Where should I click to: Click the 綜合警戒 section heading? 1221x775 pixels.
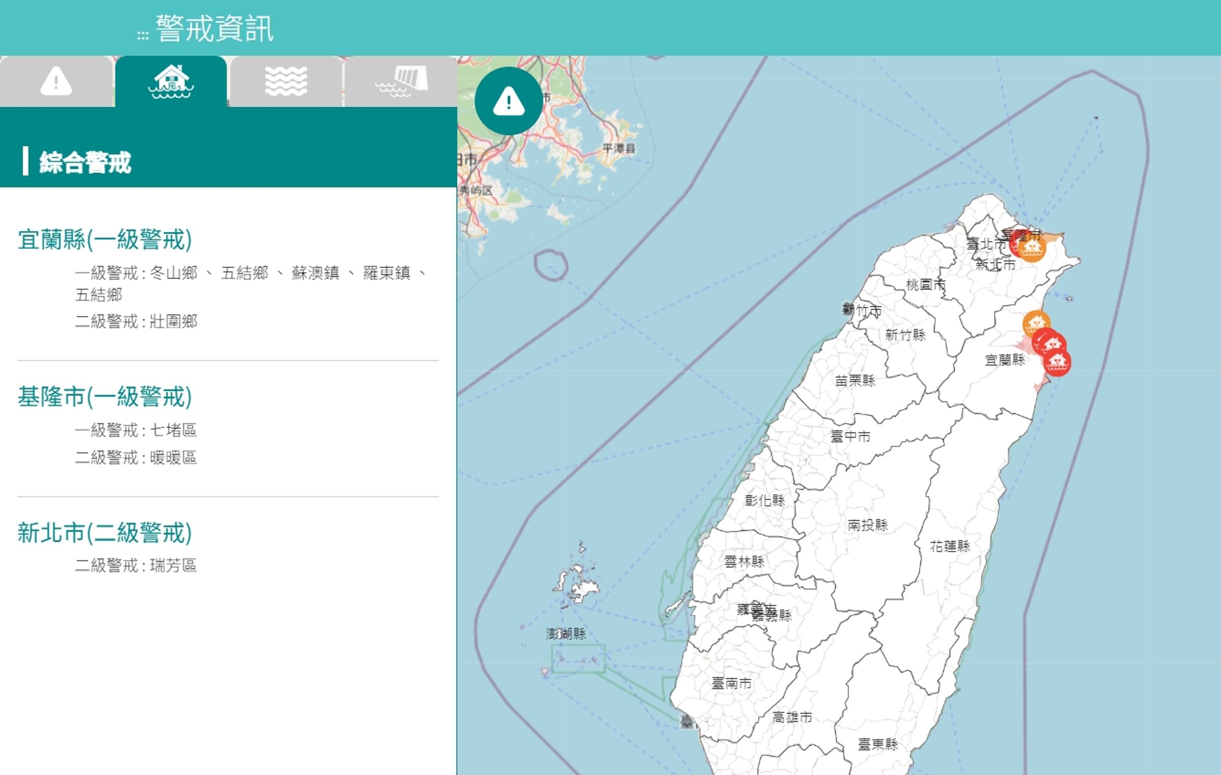pos(85,162)
